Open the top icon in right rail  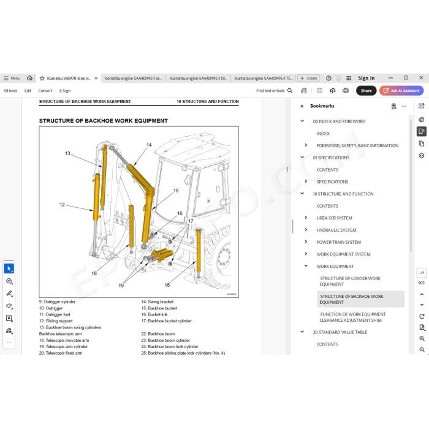[422, 106]
